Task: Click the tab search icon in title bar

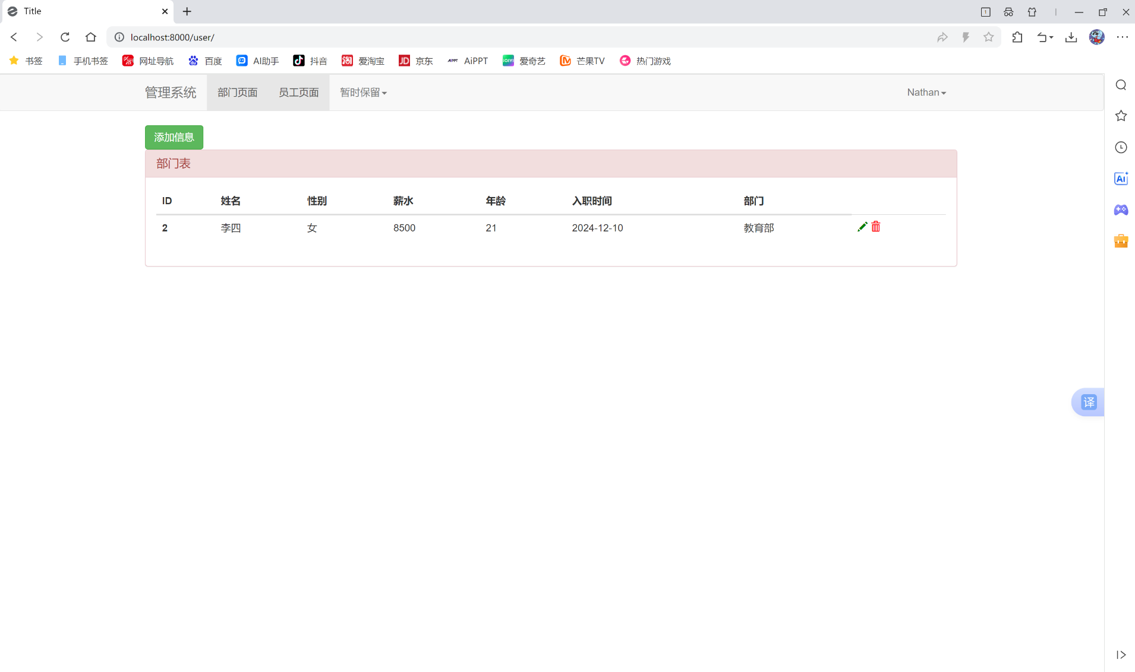Action: click(986, 11)
